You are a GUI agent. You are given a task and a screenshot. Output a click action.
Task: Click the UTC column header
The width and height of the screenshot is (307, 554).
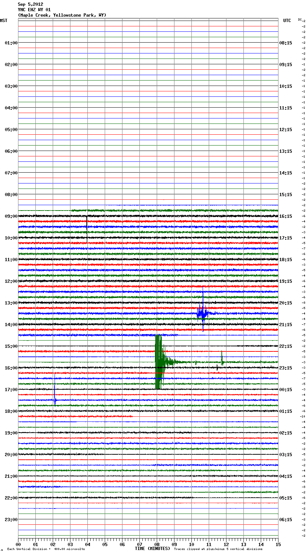click(x=287, y=21)
